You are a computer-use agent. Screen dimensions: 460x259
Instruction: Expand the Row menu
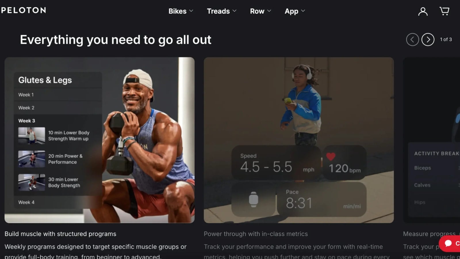coord(260,11)
